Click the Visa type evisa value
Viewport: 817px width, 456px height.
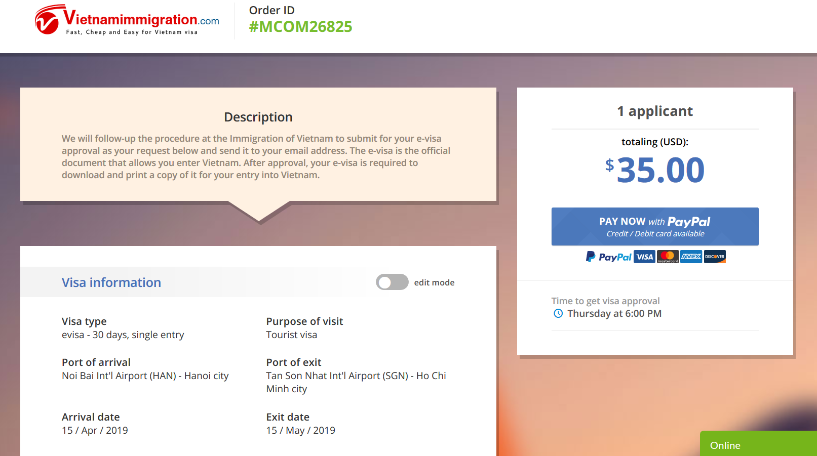click(123, 335)
